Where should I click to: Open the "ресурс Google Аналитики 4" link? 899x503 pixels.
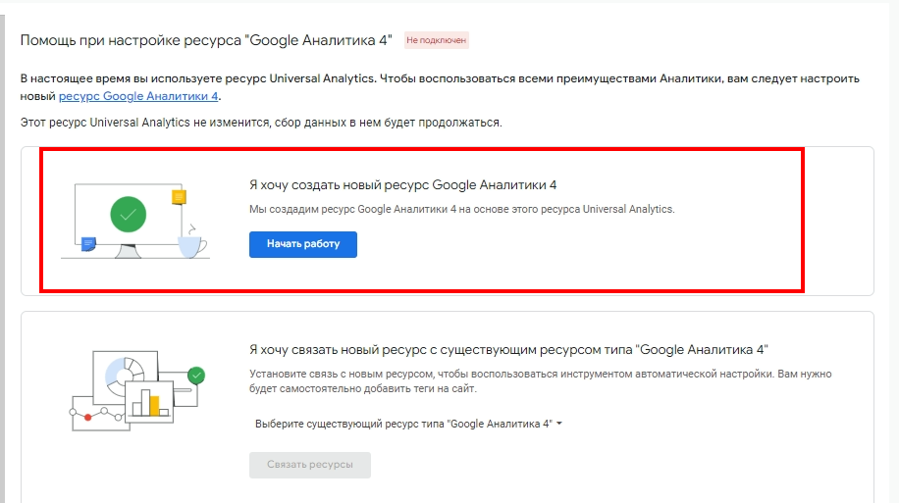[138, 96]
